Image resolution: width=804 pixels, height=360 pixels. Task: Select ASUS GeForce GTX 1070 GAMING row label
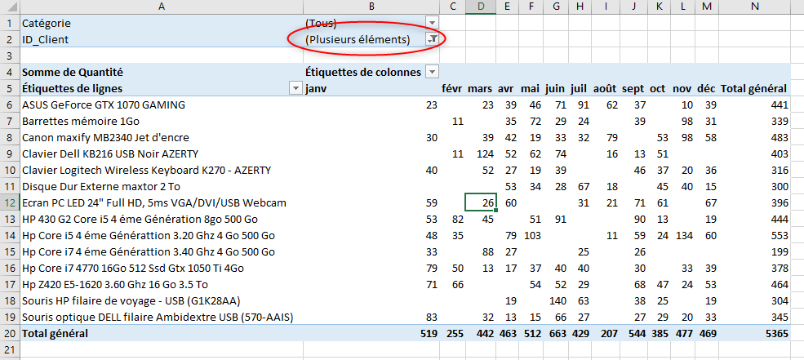(x=104, y=105)
